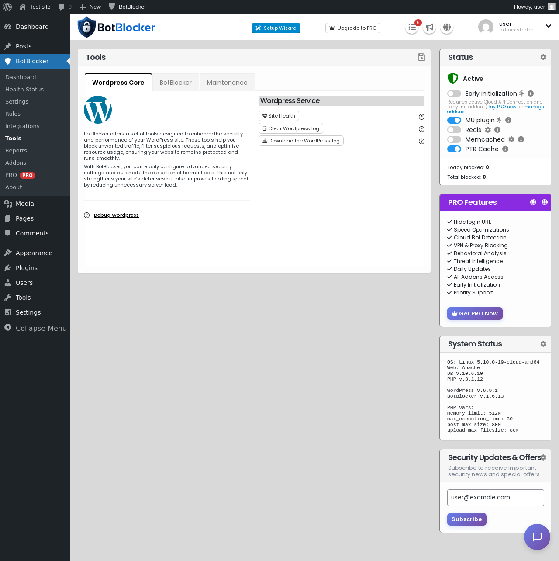Open PRO submenu item
Image resolution: width=559 pixels, height=561 pixels.
coord(20,175)
